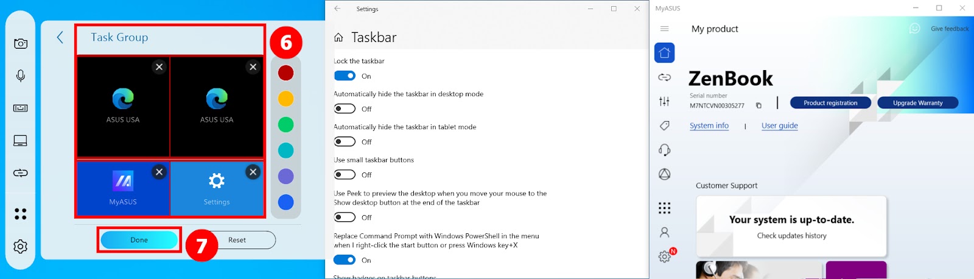Open the User guide link
974x279 pixels.
coord(780,125)
